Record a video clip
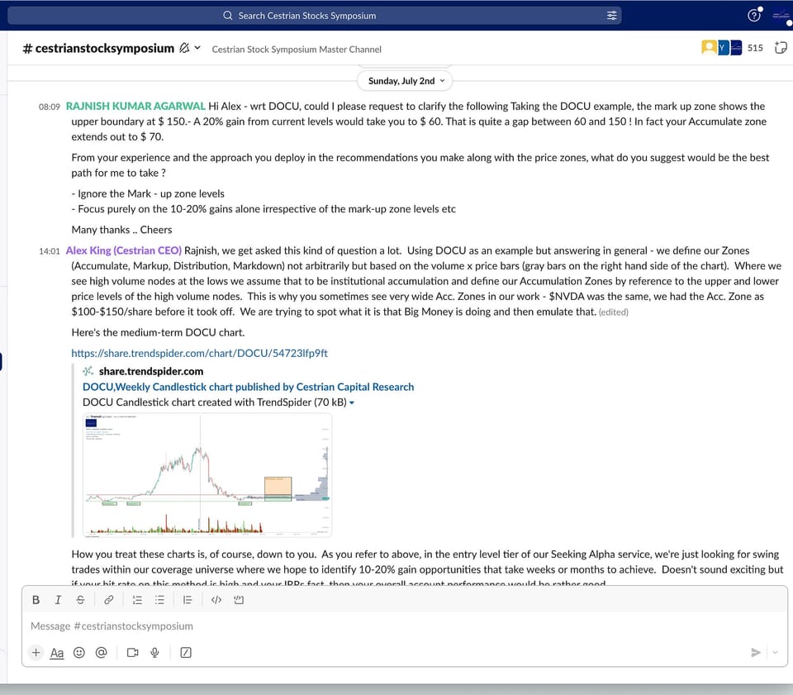The width and height of the screenshot is (793, 695). [132, 653]
